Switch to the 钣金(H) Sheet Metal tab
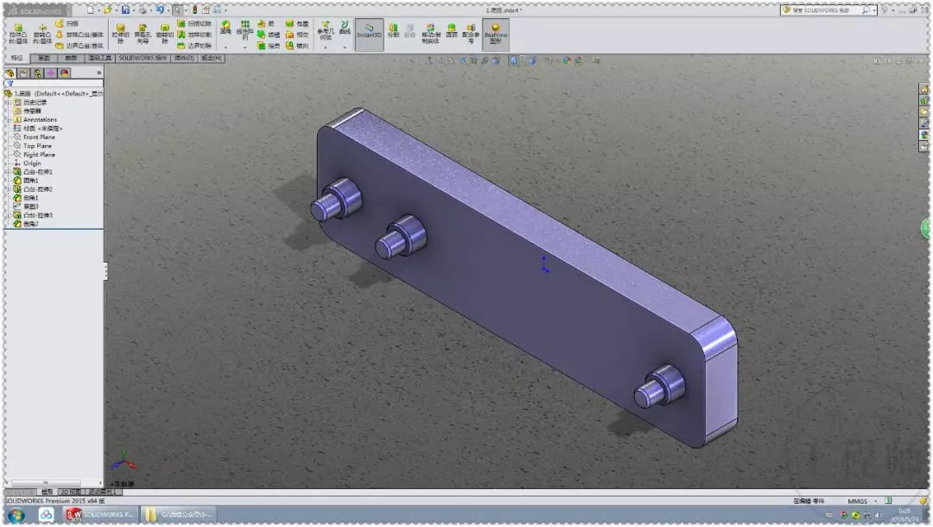The height and width of the screenshot is (527, 933). tap(212, 58)
